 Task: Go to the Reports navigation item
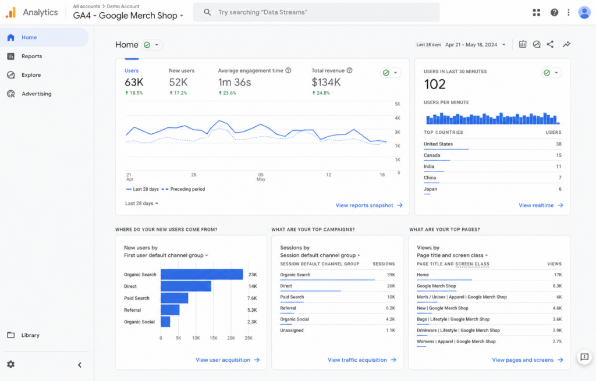point(44,56)
